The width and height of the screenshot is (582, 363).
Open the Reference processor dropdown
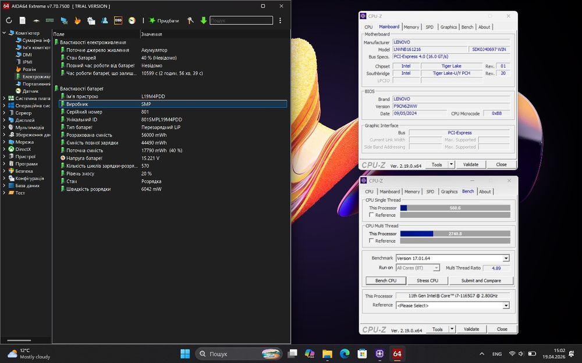pyautogui.click(x=506, y=306)
